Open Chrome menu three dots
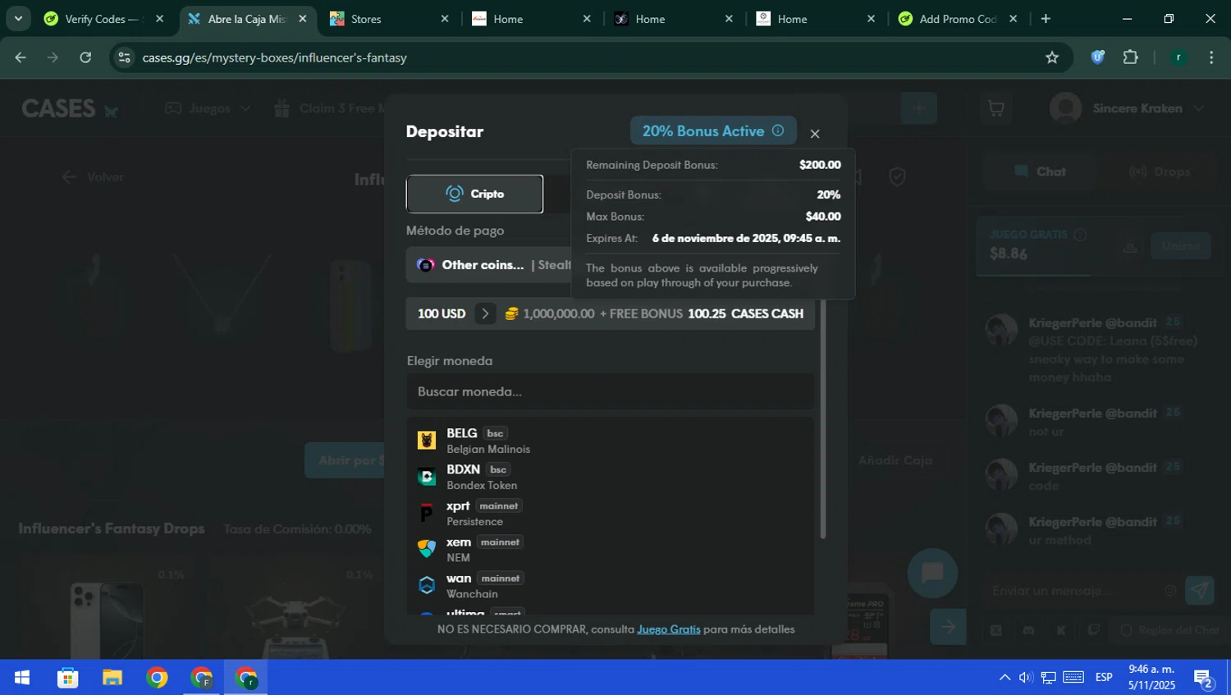Viewport: 1231px width, 695px height. (x=1211, y=57)
